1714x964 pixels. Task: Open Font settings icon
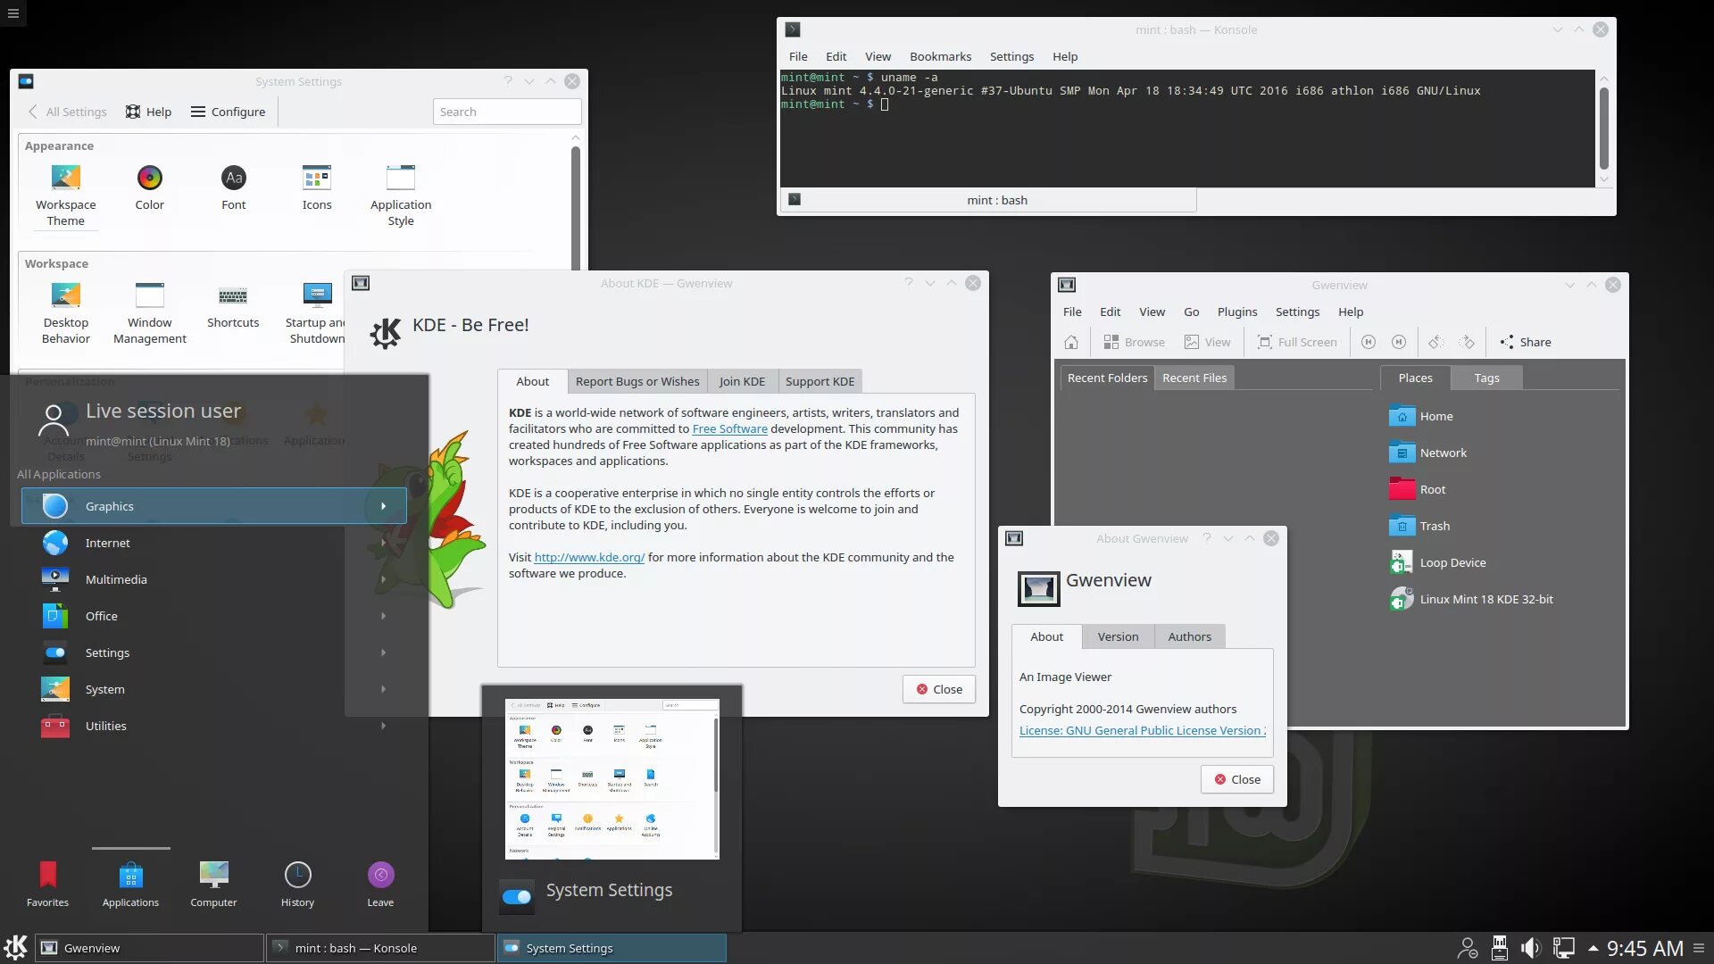[x=233, y=187]
